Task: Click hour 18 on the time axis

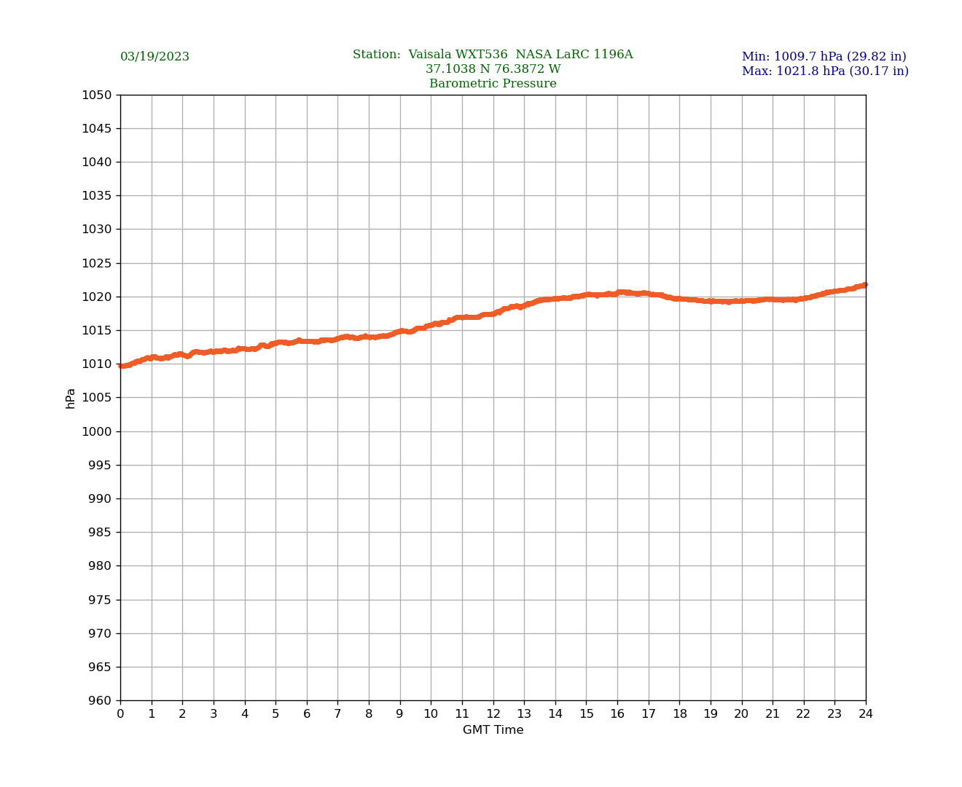Action: point(679,714)
